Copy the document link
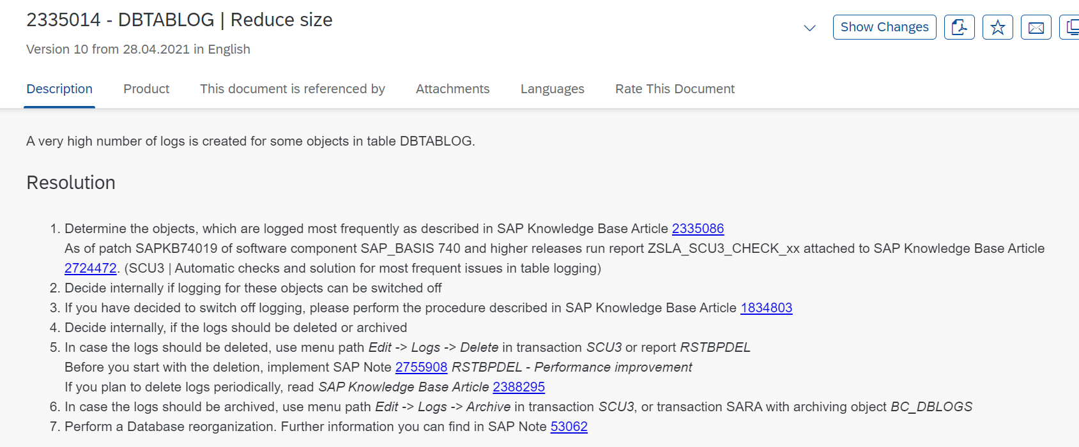This screenshot has height=447, width=1079. click(1073, 27)
